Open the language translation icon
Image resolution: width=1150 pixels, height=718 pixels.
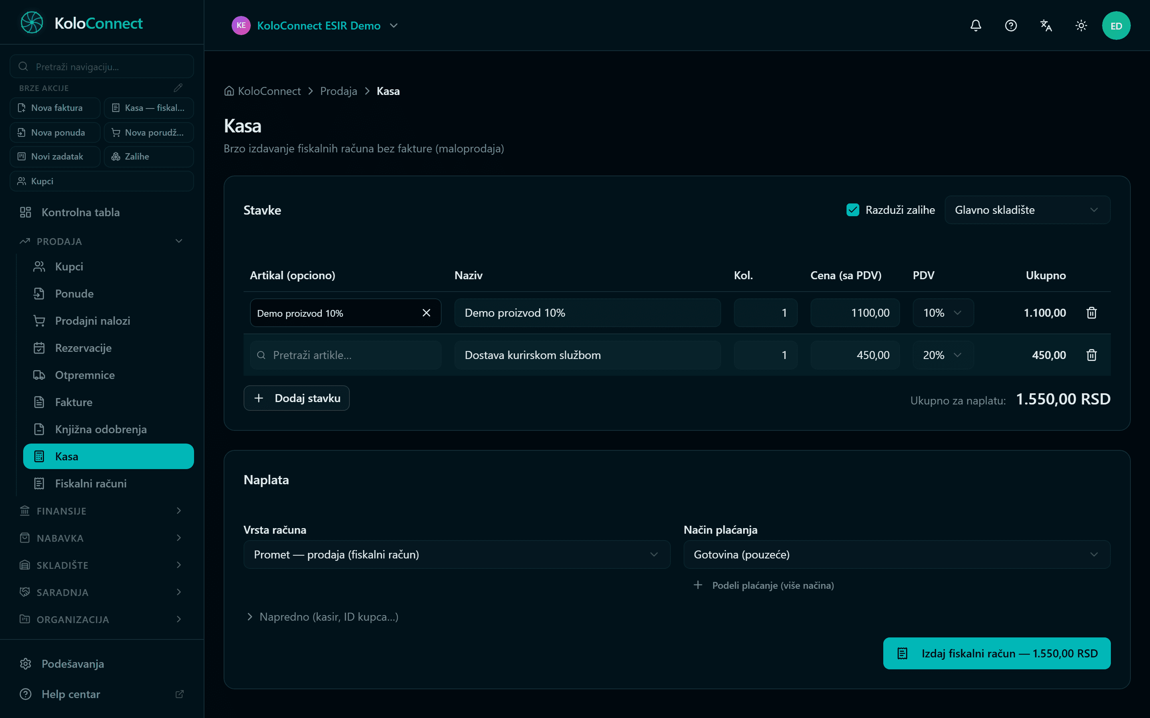pos(1046,26)
